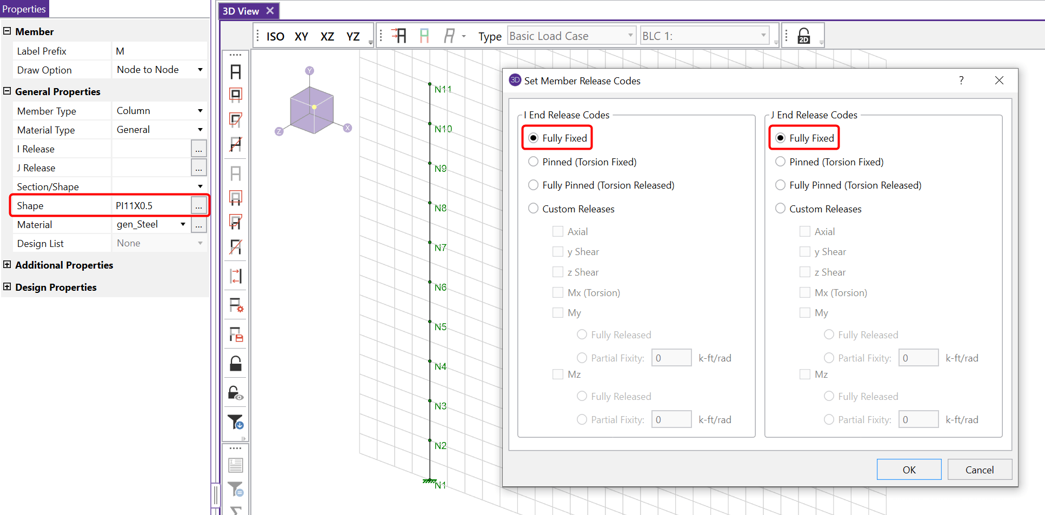Click the padlock with eye icon

[x=236, y=393]
